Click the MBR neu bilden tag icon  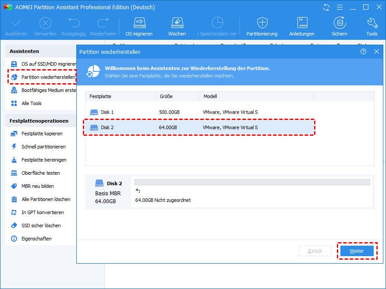click(x=14, y=186)
